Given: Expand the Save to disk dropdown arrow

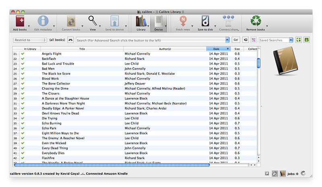Looking at the screenshot, I should pos(215,26).
